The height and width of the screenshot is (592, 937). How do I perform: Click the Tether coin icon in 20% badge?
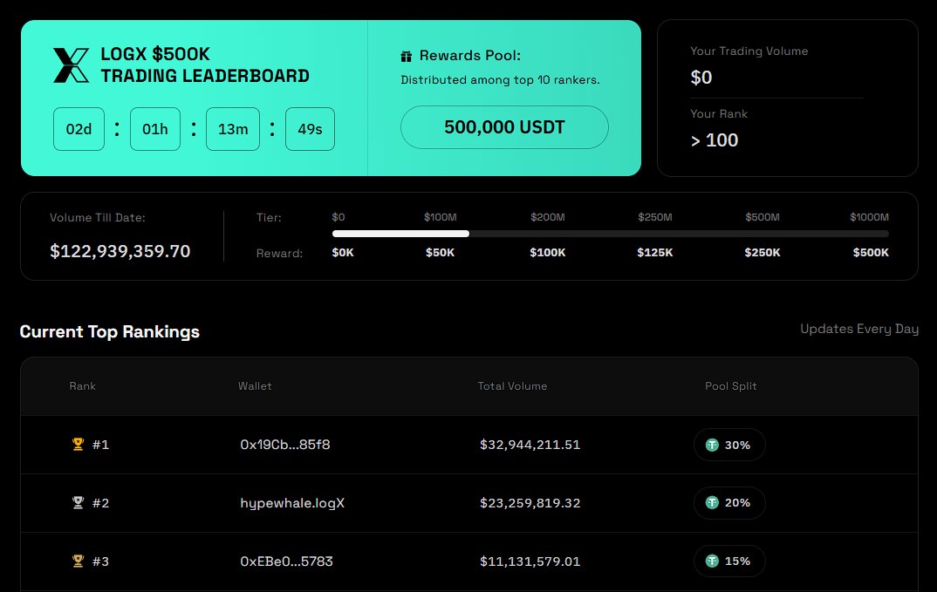713,503
